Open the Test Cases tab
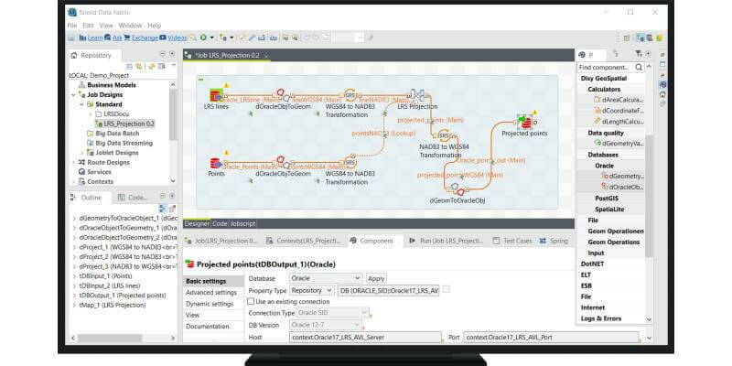Viewport: 732px width, 366px height. [512, 241]
